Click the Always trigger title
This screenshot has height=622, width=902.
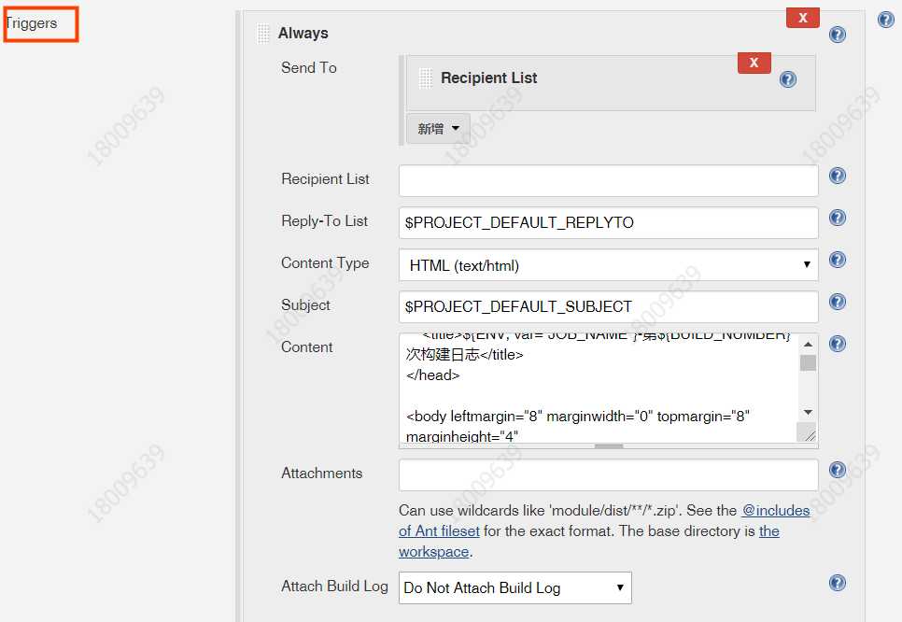tap(303, 34)
